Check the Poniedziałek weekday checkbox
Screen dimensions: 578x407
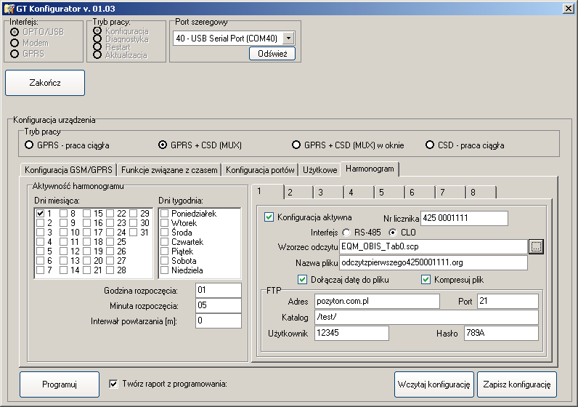coord(164,213)
